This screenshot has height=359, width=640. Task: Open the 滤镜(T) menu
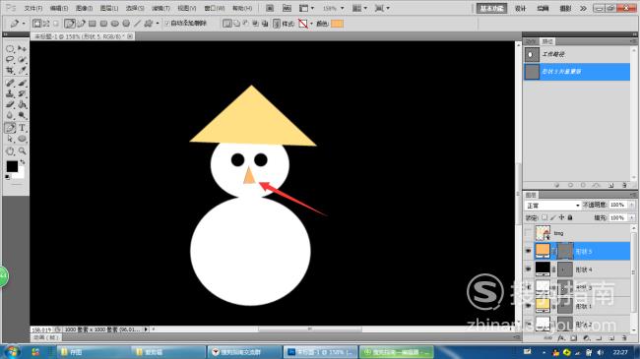pyautogui.click(x=160, y=8)
